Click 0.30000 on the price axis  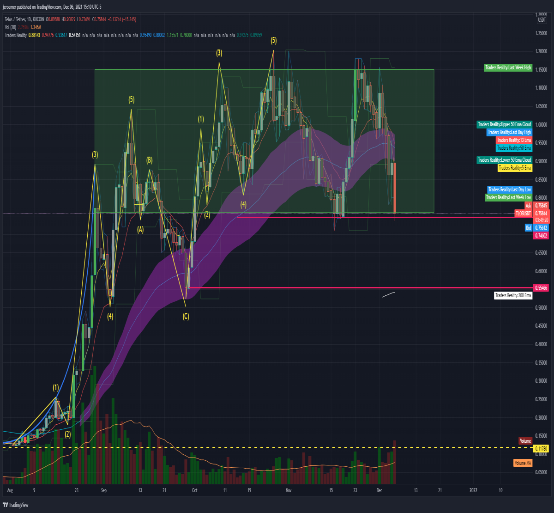(541, 381)
